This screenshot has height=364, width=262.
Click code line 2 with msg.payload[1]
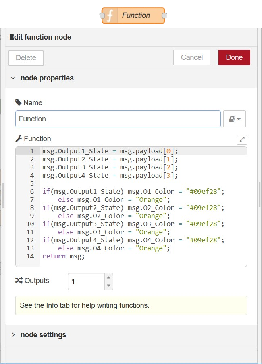(110, 159)
